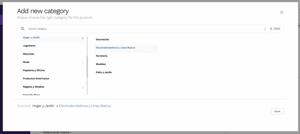Select Electrodomésticos y Línea Blanca subcategory
300x134 pixels.
pos(115,48)
